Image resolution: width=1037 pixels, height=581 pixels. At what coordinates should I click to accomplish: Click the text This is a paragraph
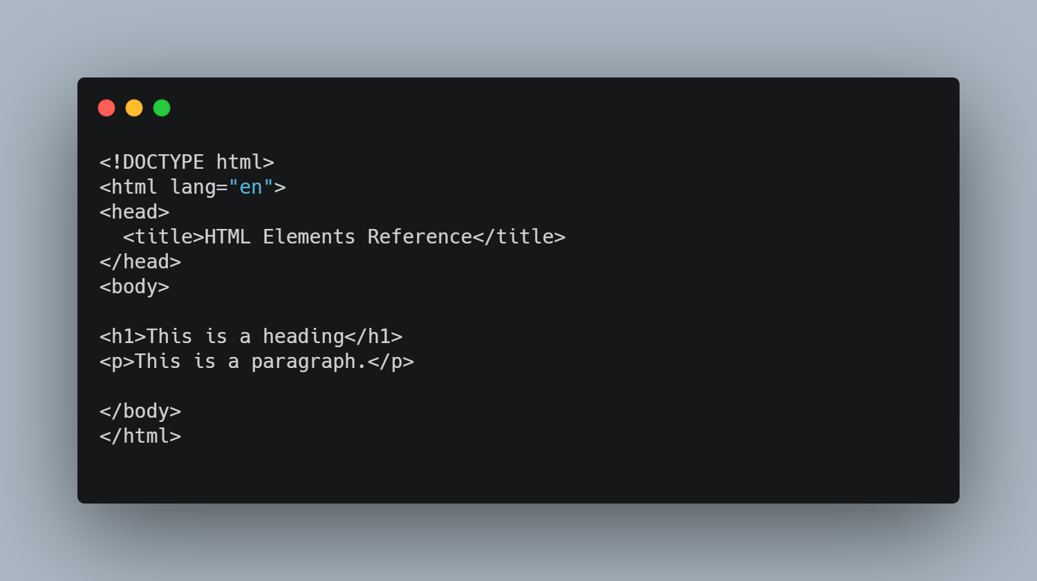[x=251, y=361]
